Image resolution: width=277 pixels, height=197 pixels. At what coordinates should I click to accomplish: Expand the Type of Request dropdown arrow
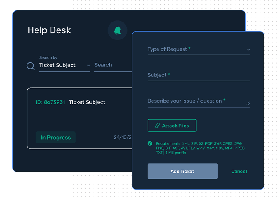click(249, 49)
